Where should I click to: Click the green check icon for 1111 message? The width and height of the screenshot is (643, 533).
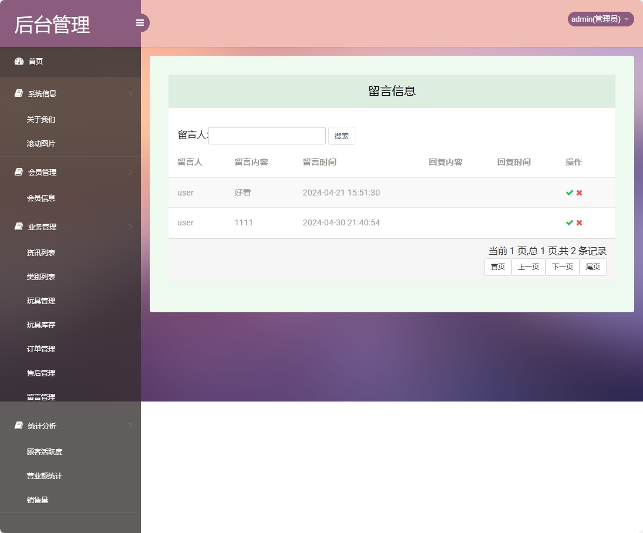click(x=568, y=222)
